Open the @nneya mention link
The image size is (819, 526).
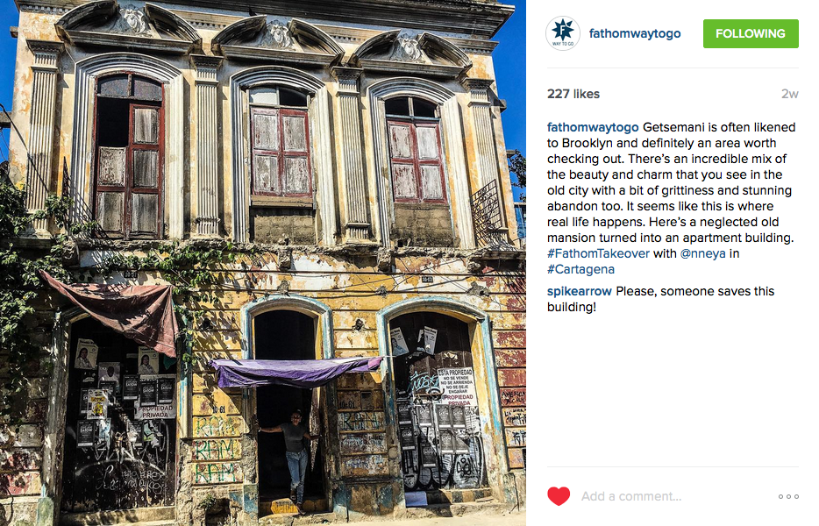point(702,253)
